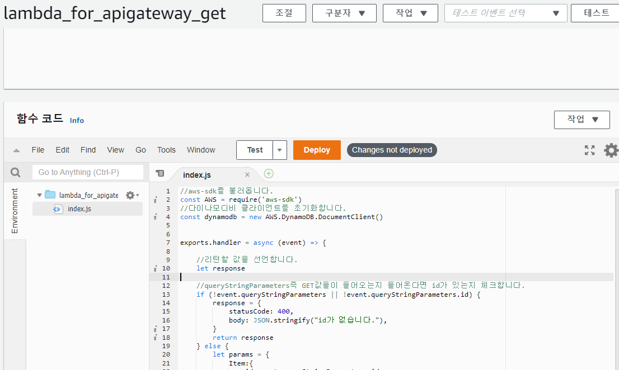Toggle fullscreen editor icon
This screenshot has width=619, height=370.
click(589, 150)
